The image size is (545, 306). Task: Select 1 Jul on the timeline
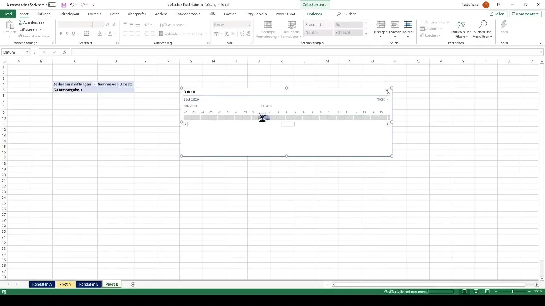click(x=262, y=117)
